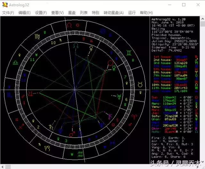Viewport: 205px width, 169px height.
Task: Click the green Uranus glyph in chart
Action: [119, 97]
